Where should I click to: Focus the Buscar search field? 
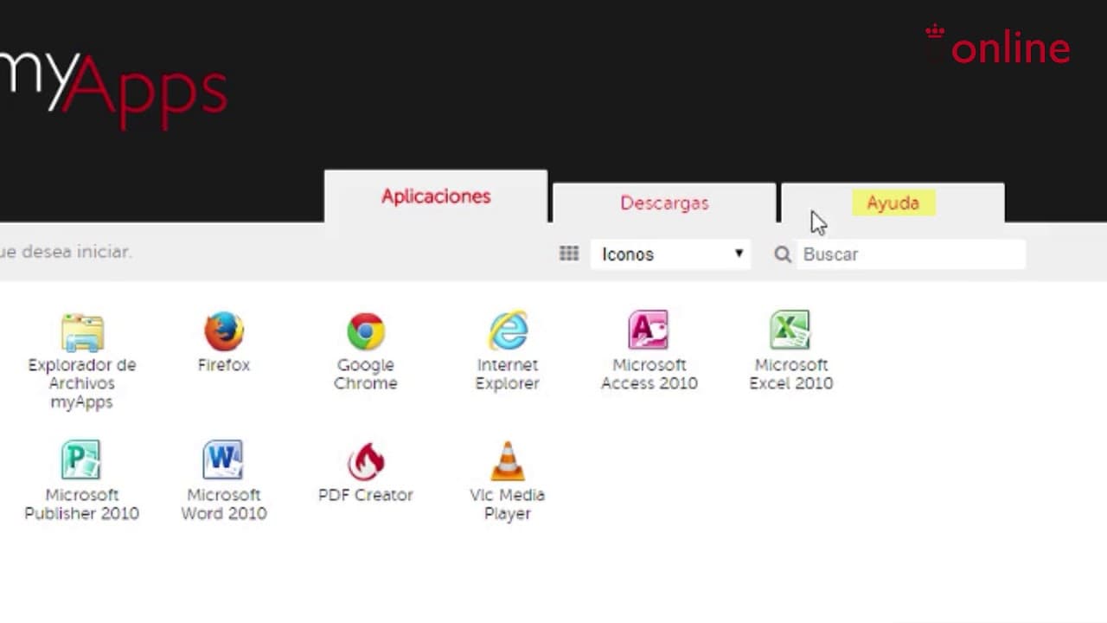912,254
